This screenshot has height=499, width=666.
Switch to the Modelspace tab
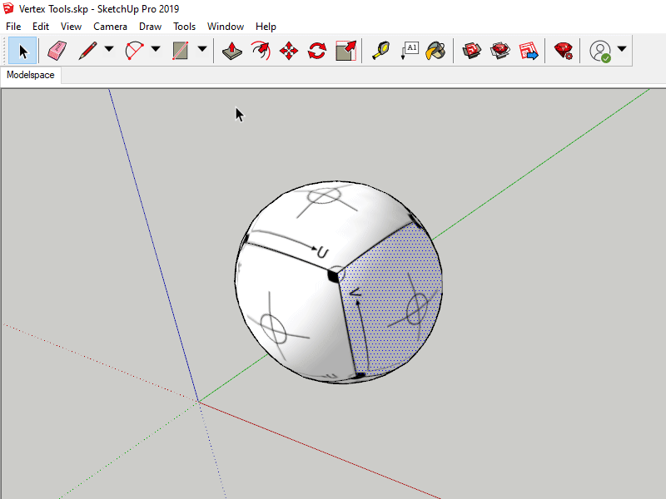pos(31,75)
